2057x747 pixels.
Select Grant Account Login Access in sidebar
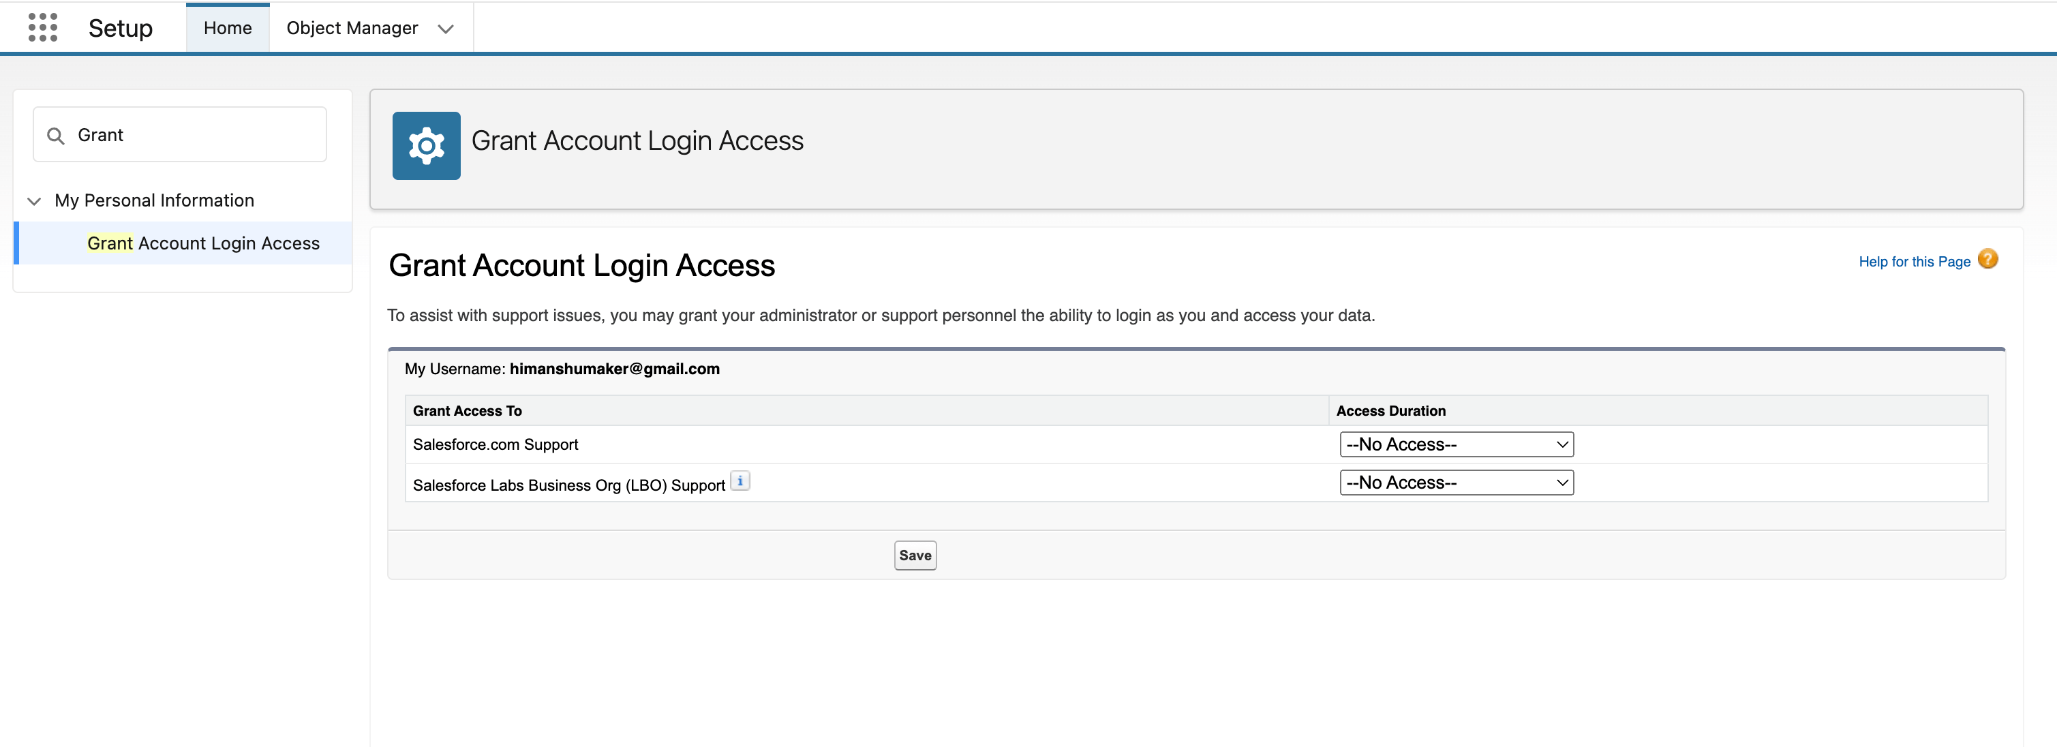point(203,243)
